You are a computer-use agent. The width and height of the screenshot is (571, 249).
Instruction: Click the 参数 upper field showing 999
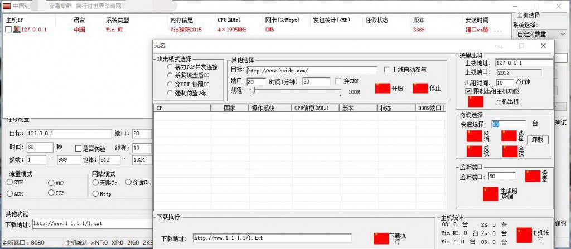(69, 160)
